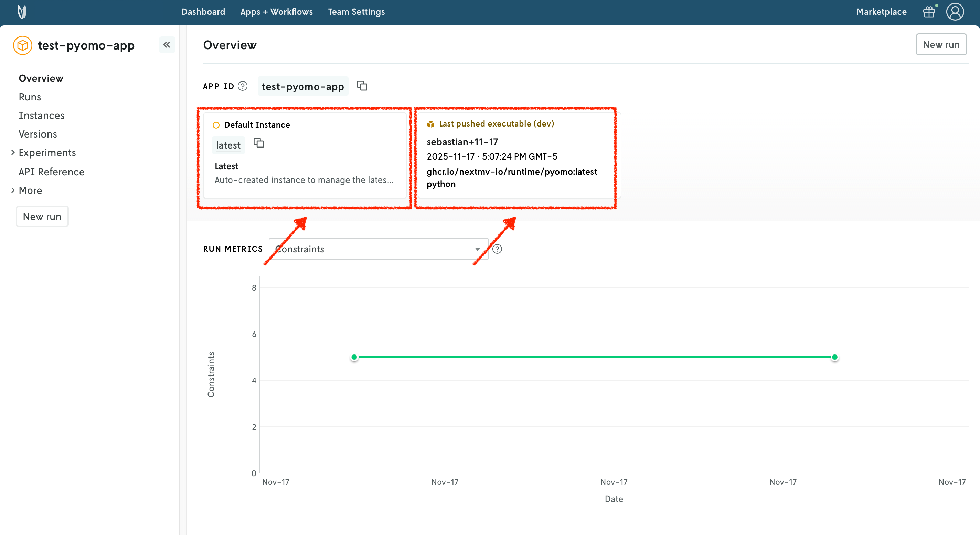The image size is (980, 535).
Task: Click the orange test-pyomo-app cube icon
Action: click(x=22, y=46)
